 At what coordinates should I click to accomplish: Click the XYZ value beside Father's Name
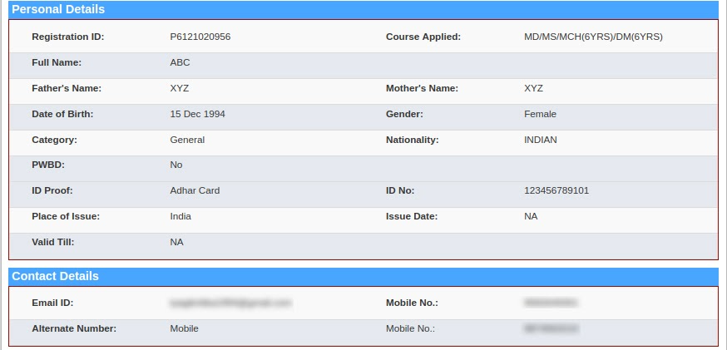(180, 88)
